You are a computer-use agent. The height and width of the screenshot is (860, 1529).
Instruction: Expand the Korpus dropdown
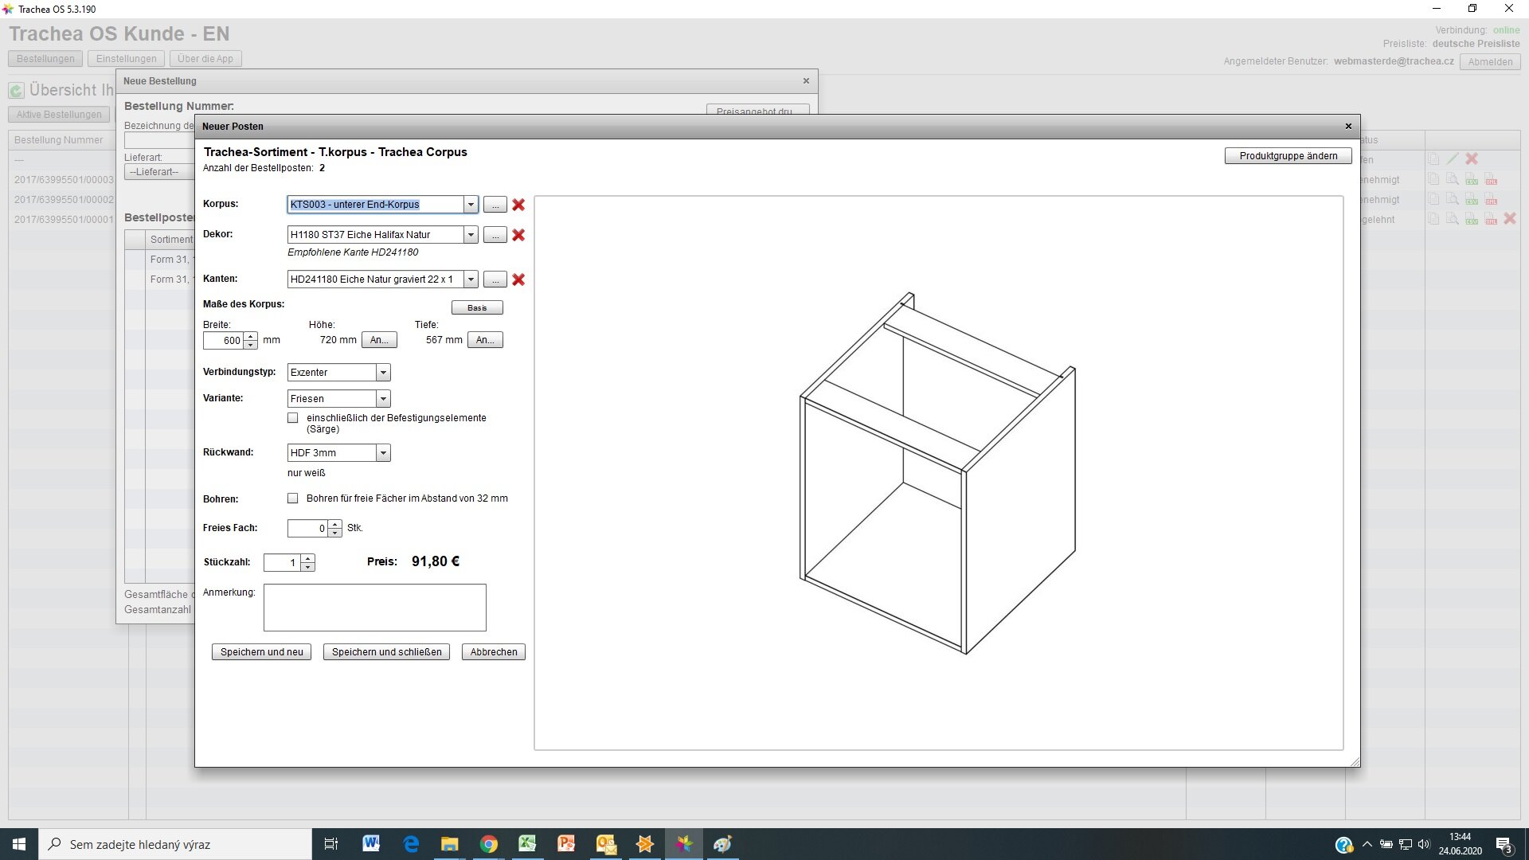point(471,205)
